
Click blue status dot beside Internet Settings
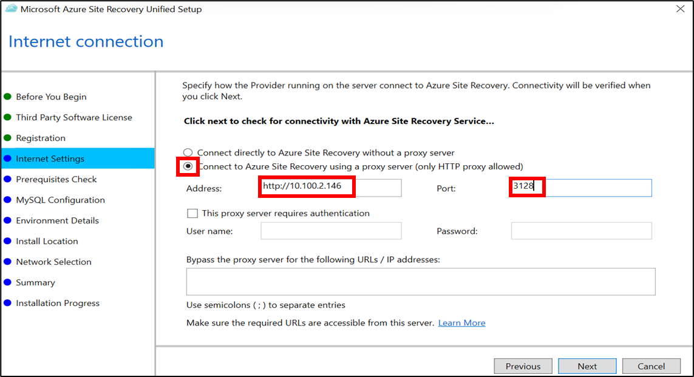pyautogui.click(x=7, y=158)
